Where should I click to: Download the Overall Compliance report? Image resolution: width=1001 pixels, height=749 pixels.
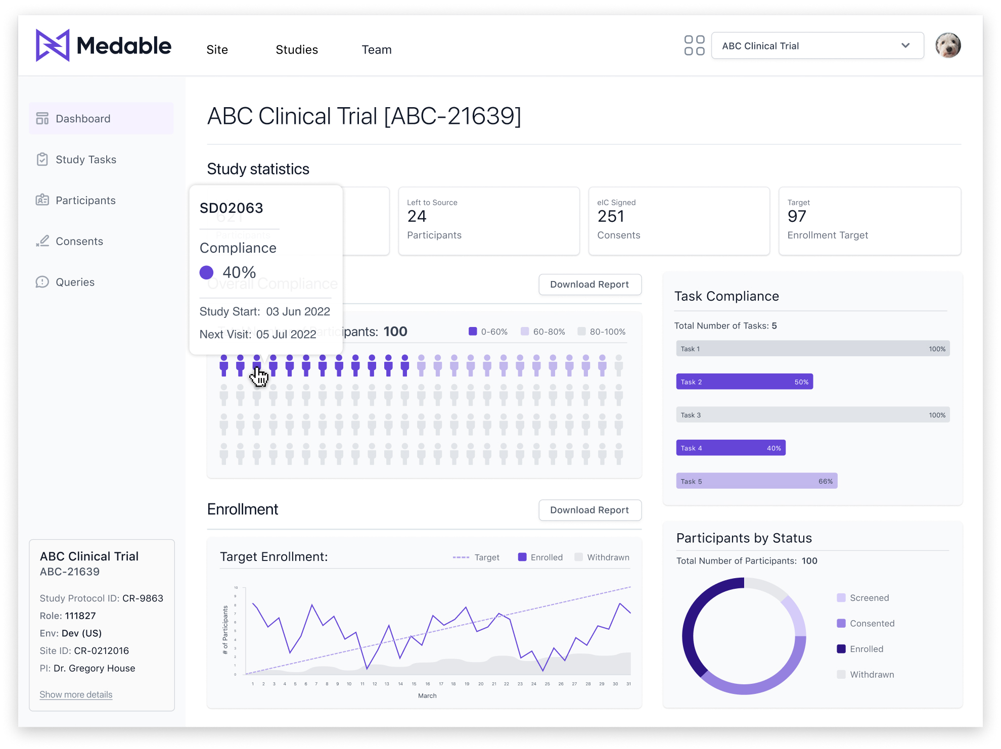coord(589,285)
